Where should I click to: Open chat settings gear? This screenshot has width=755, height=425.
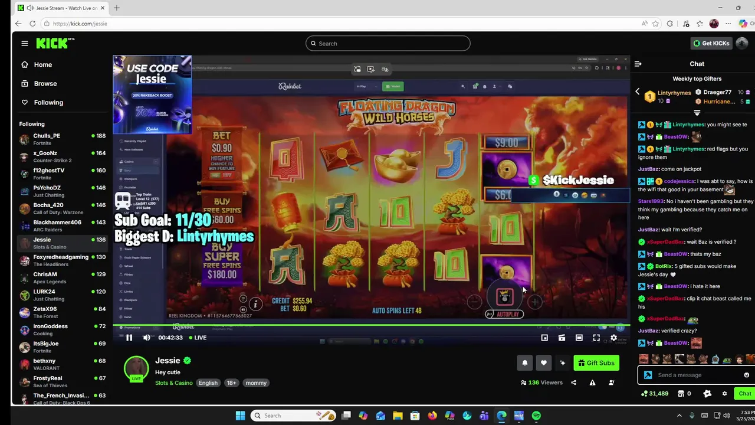pos(724,394)
